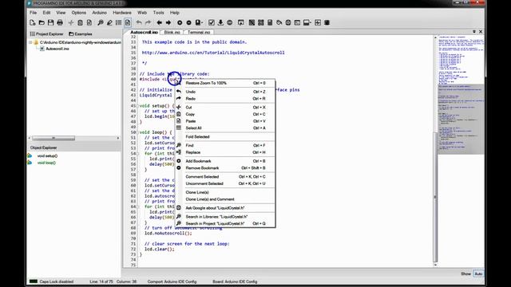
Task: Open the View menu
Action: click(61, 13)
